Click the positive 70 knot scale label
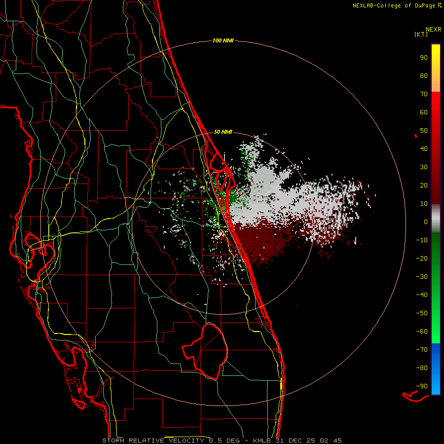 424,94
